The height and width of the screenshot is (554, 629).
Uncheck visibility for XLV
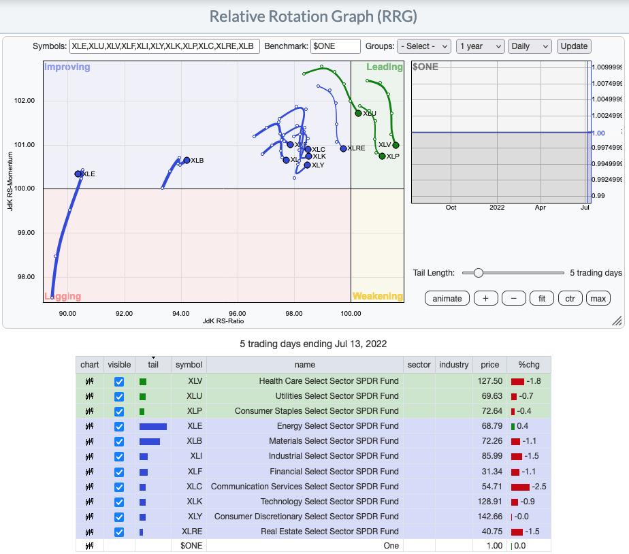(x=119, y=382)
